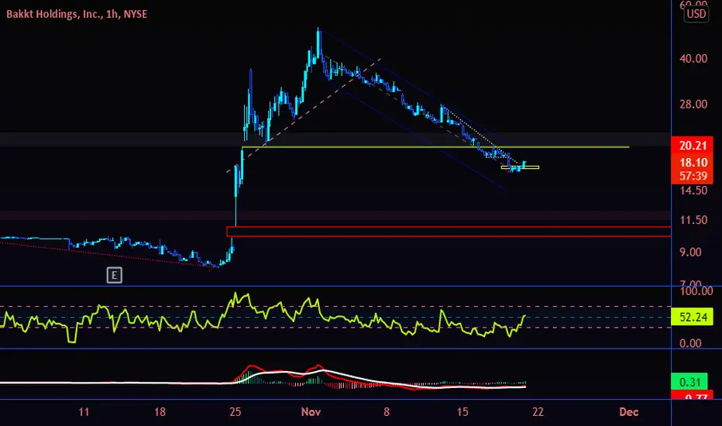Click the Nov date axis label

point(311,412)
